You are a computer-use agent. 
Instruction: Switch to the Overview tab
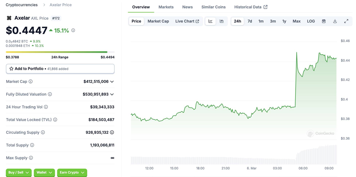pos(141,7)
